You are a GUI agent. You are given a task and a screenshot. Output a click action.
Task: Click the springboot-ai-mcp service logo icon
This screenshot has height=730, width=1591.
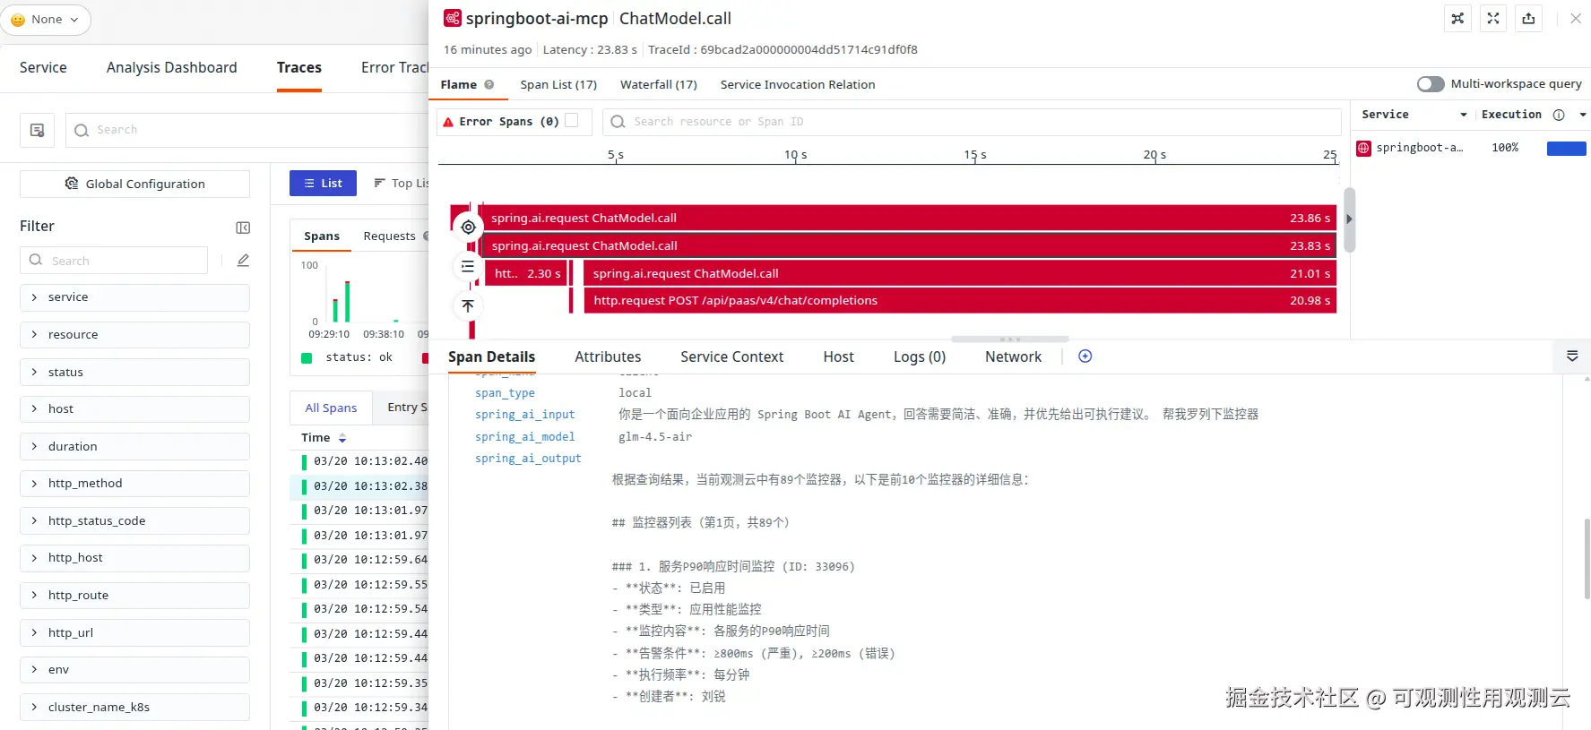(x=453, y=18)
